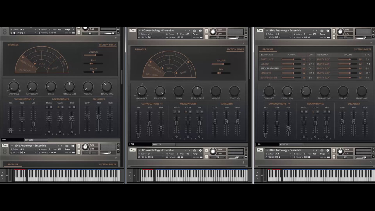Click keyboard icon in SPICC FEATHERED row

coord(304,68)
